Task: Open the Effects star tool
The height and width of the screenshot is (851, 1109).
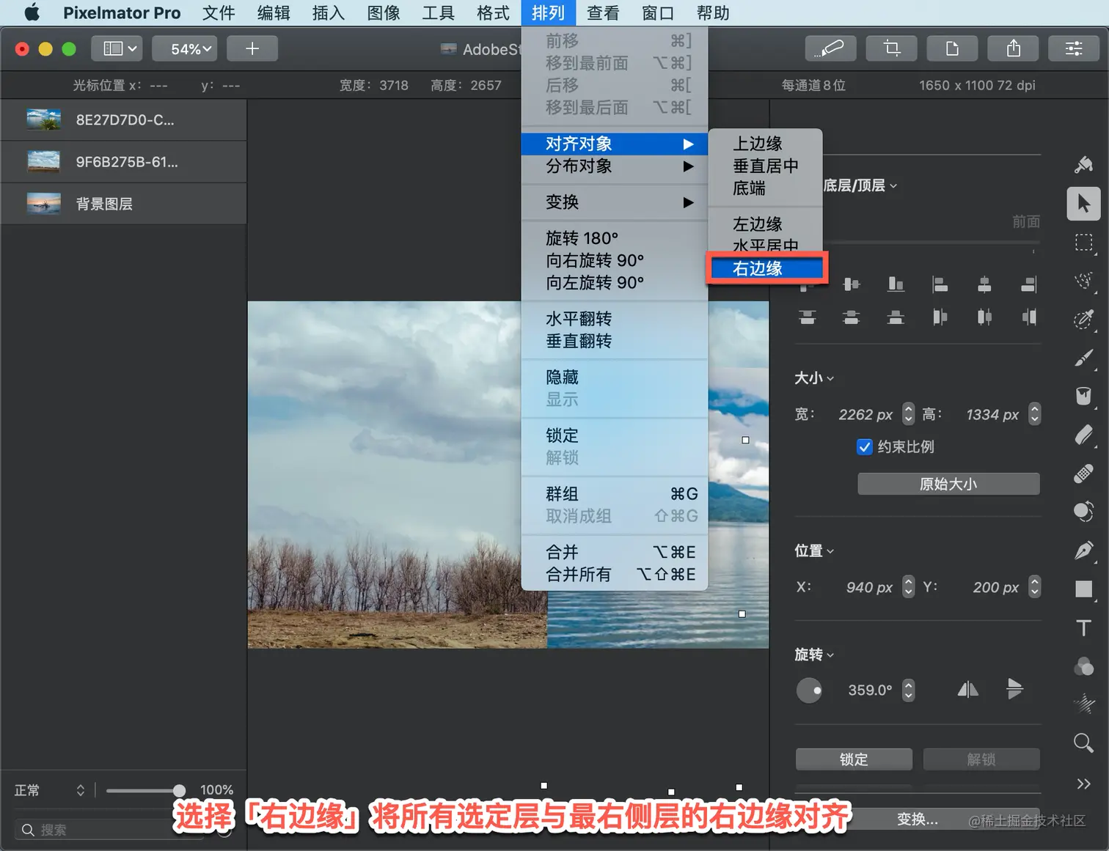Action: click(x=1083, y=704)
